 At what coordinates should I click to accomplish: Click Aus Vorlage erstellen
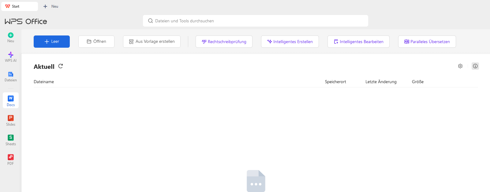(x=152, y=42)
